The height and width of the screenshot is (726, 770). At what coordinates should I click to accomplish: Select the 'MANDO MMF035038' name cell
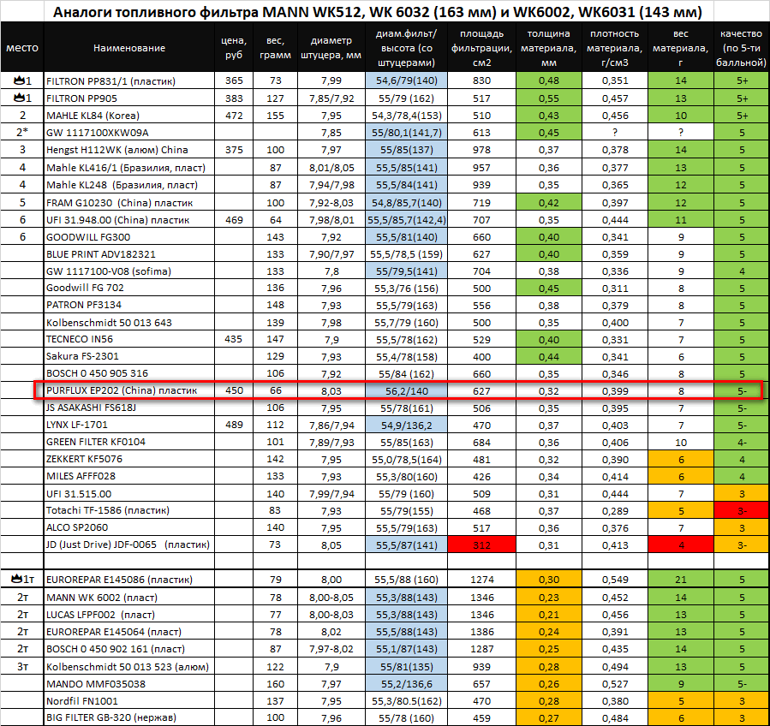[x=129, y=684]
